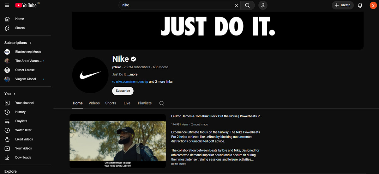
Task: Click the '636 videos' text
Action: [161, 67]
